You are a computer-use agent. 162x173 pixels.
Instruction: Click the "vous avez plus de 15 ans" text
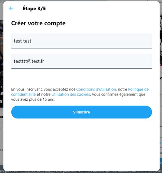tap(33, 99)
